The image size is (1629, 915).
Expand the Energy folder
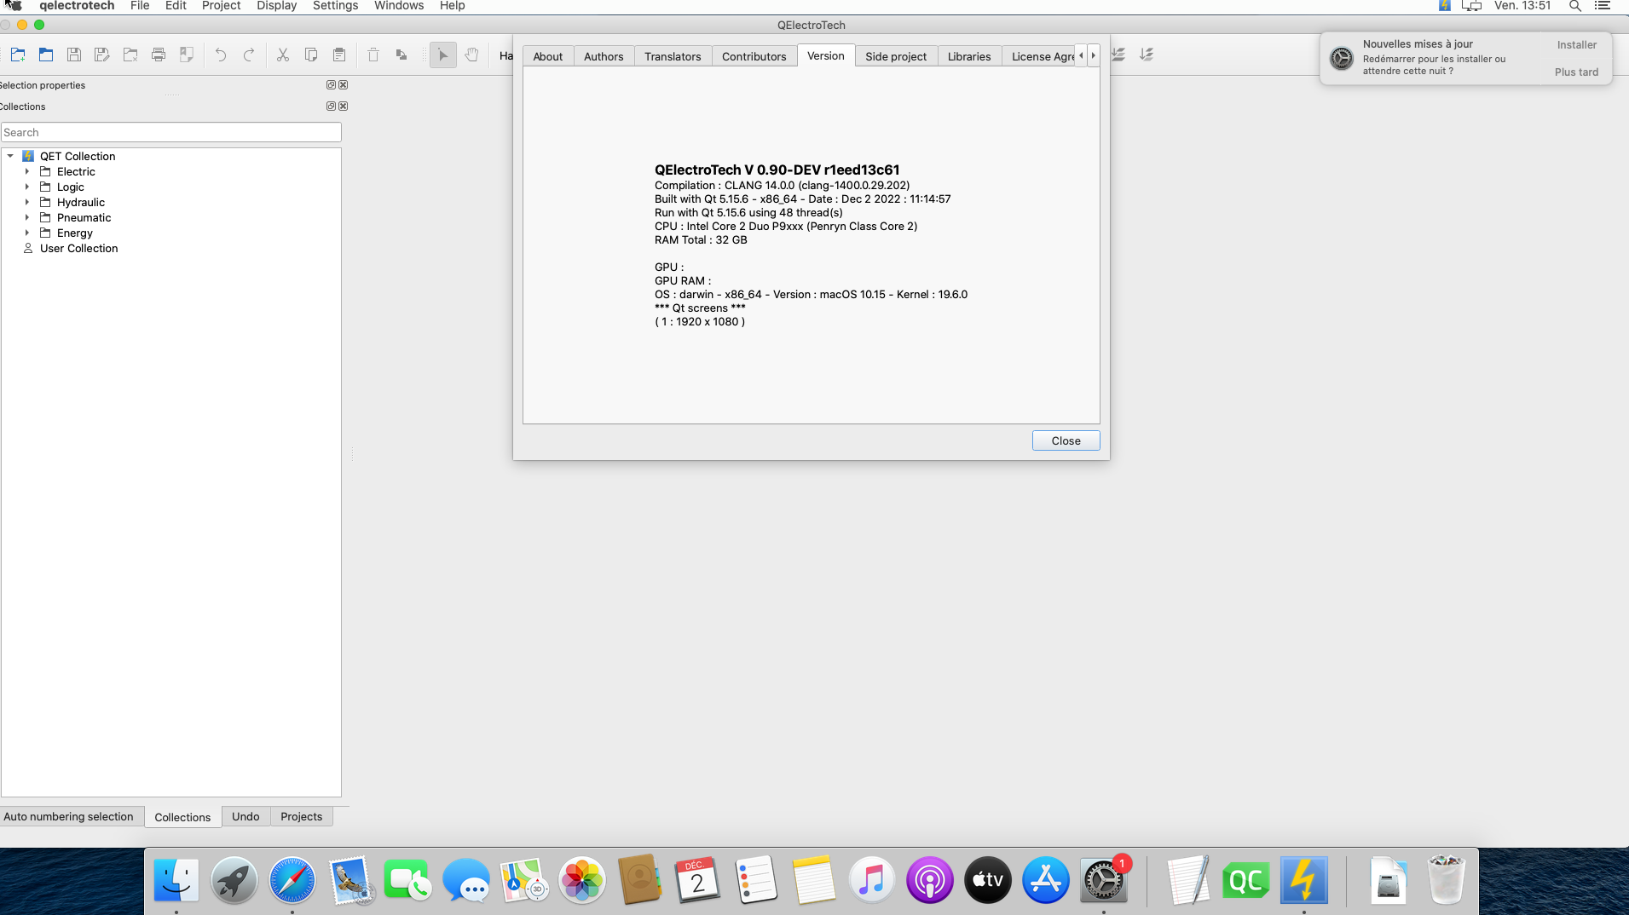(x=27, y=233)
